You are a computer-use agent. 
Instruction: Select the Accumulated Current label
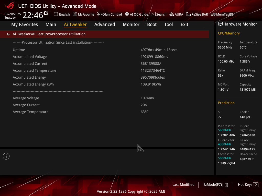click(30, 64)
